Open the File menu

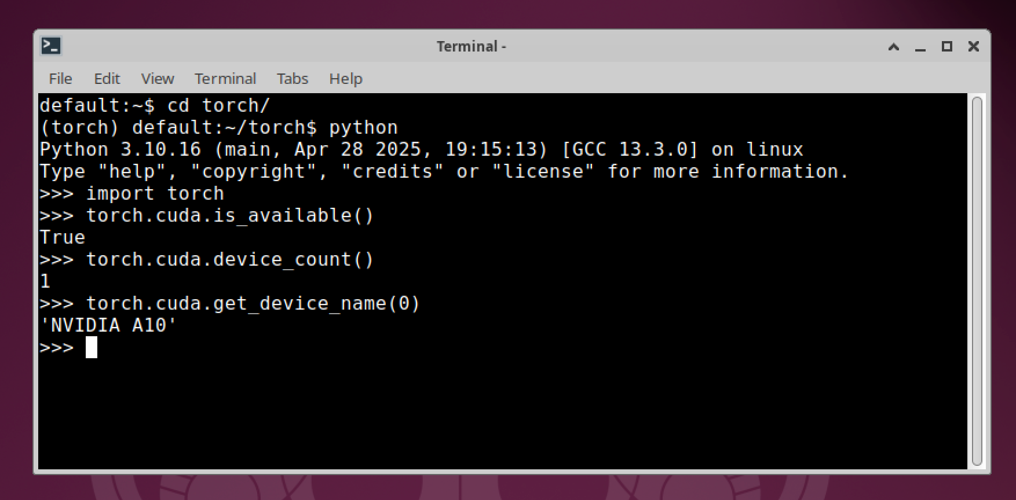[60, 79]
